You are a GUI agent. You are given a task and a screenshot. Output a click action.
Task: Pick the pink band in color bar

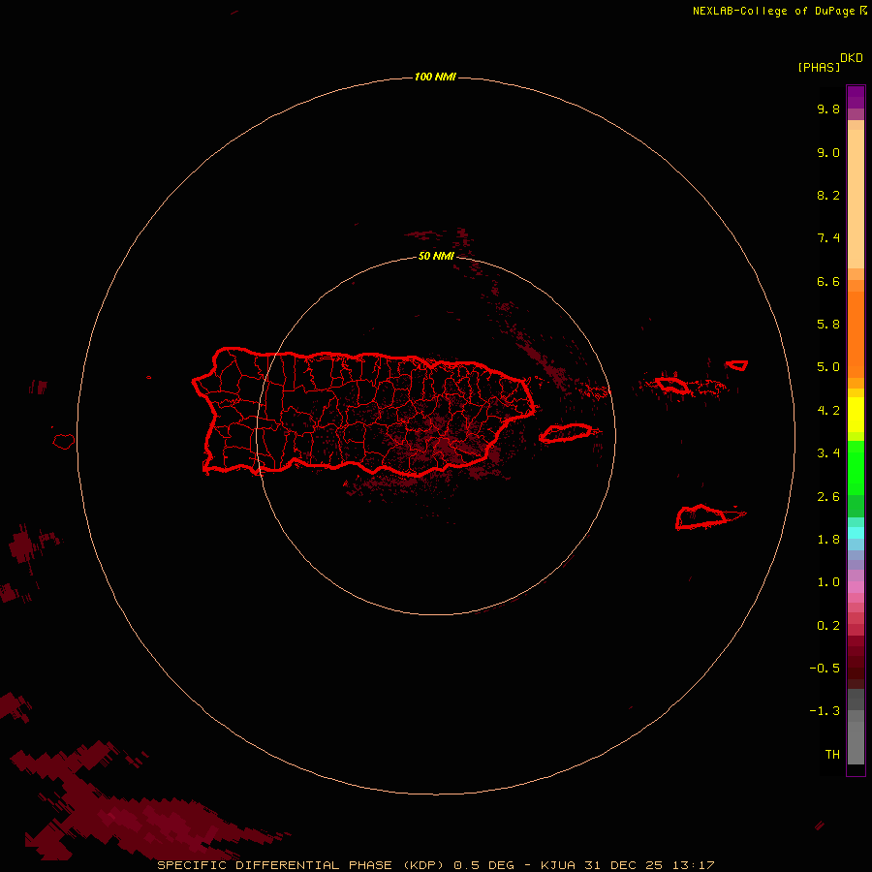click(x=856, y=587)
